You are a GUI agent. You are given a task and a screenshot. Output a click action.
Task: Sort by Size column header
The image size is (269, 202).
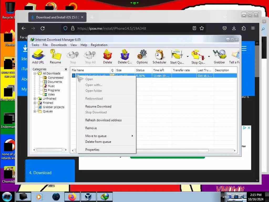coord(125,70)
